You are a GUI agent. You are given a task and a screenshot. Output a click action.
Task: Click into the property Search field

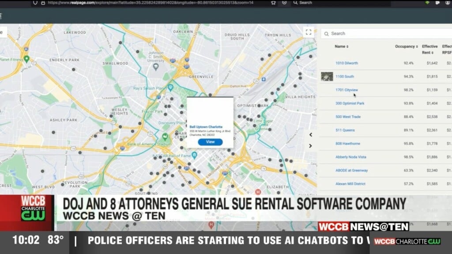click(x=386, y=34)
